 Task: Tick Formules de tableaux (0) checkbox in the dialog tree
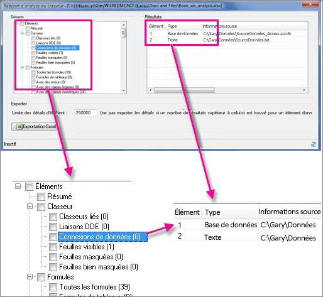(33, 77)
